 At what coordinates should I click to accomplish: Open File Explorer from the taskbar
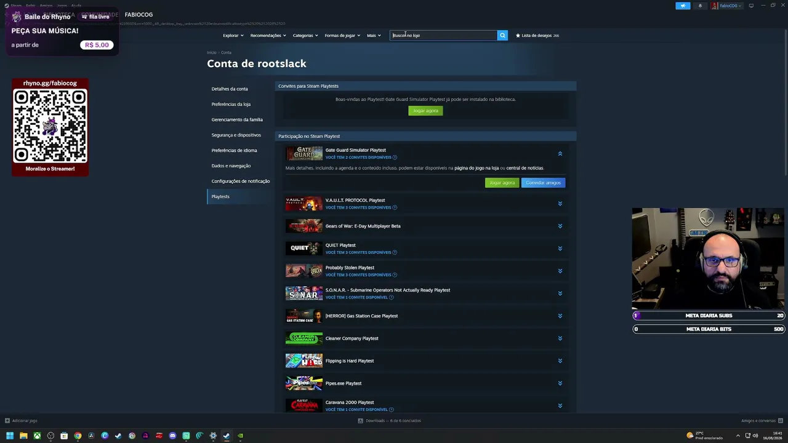(23, 436)
